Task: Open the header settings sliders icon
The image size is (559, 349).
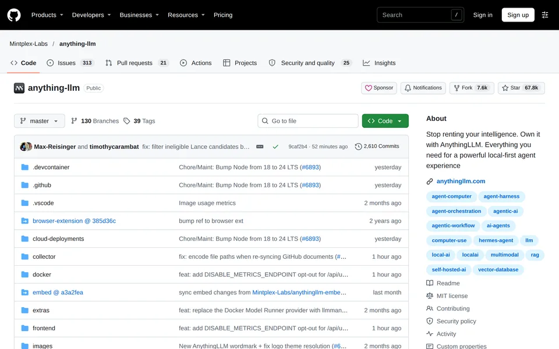Action: click(545, 15)
